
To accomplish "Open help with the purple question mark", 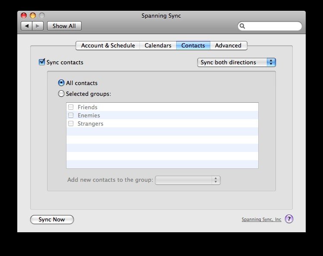I will click(289, 219).
